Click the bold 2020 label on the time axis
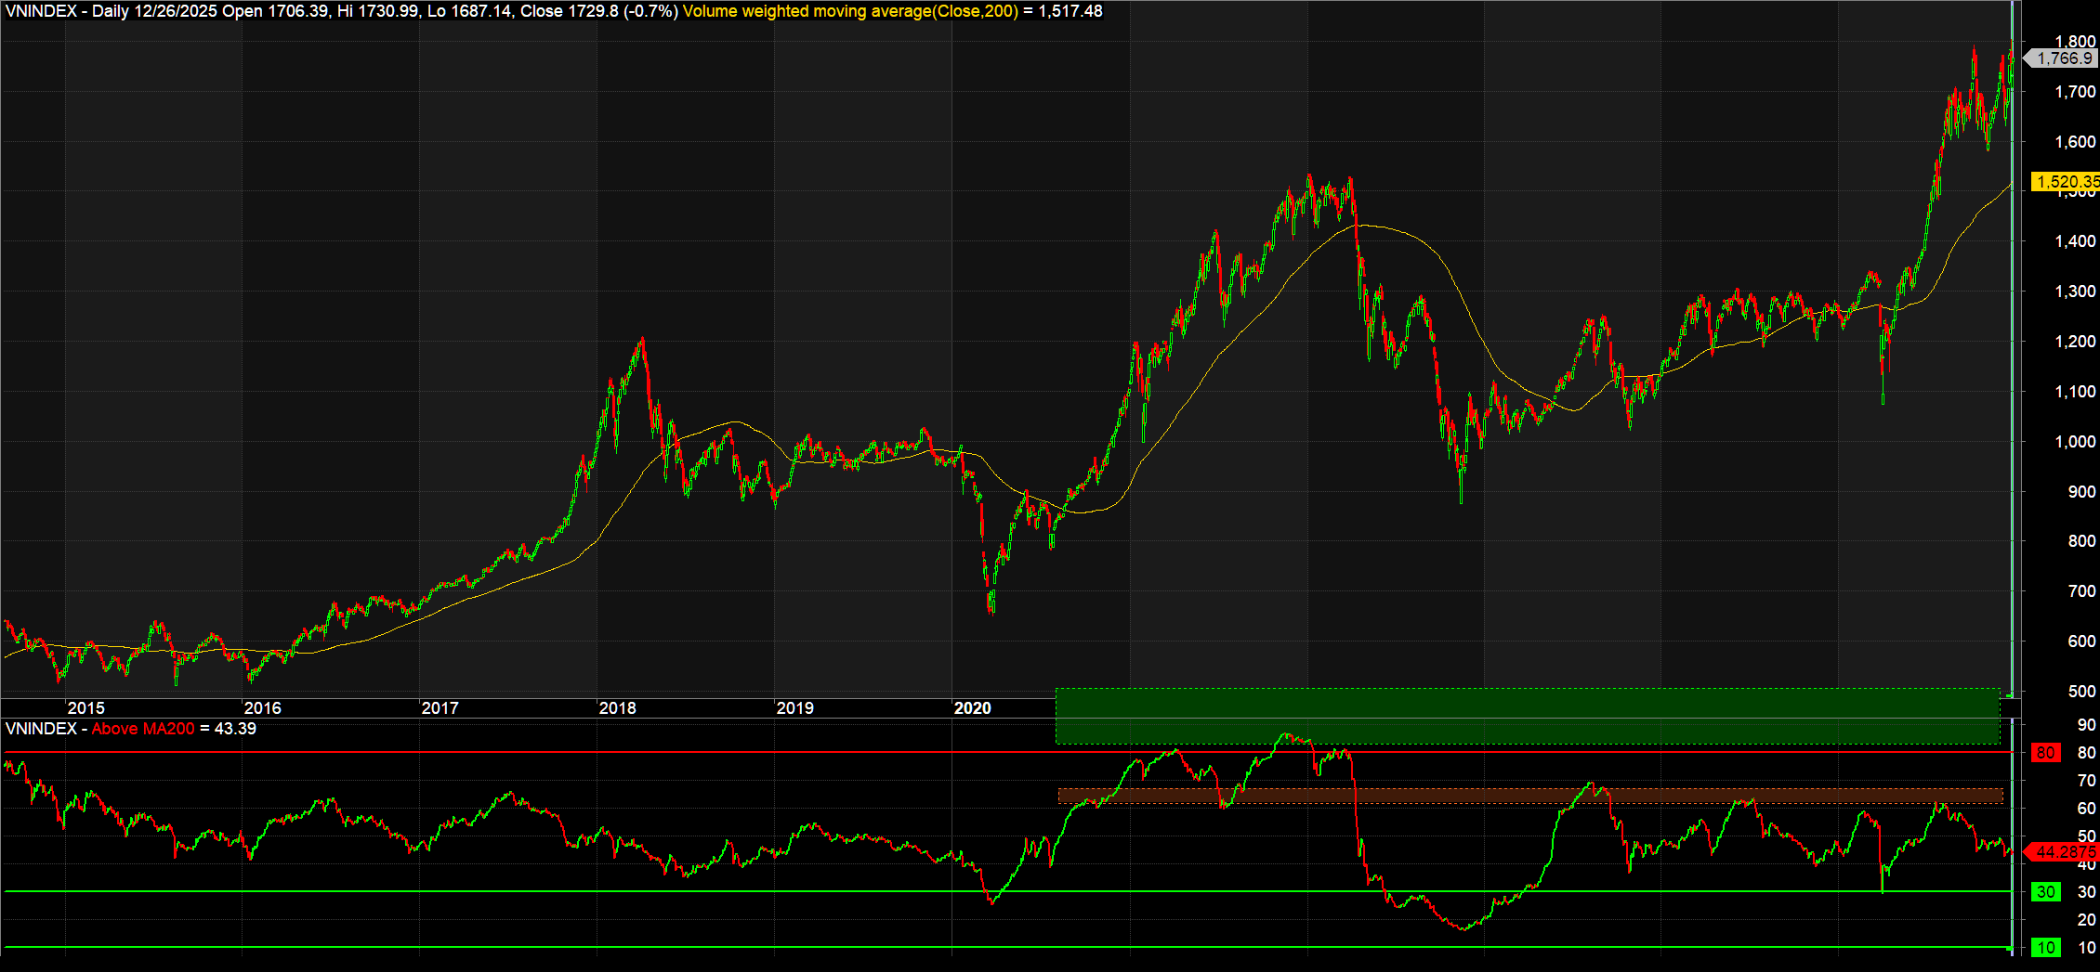The height and width of the screenshot is (972, 2100). pos(972,708)
